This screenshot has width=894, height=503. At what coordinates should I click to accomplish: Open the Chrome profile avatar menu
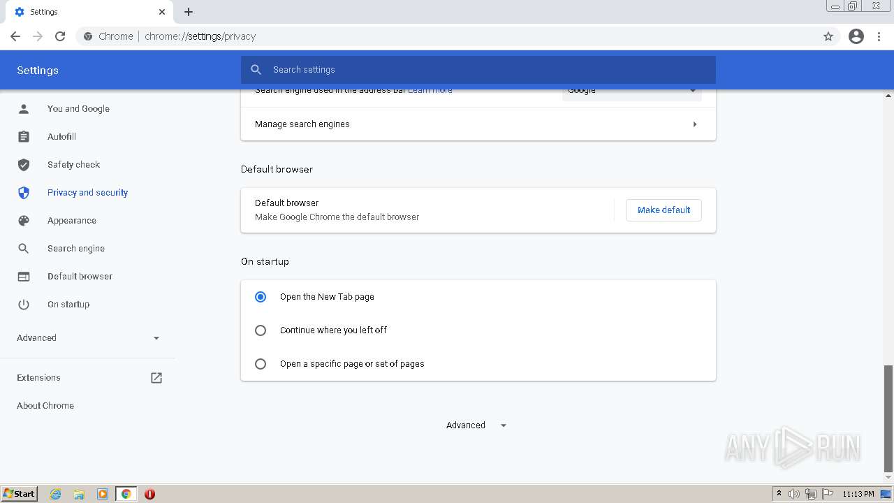coord(856,36)
